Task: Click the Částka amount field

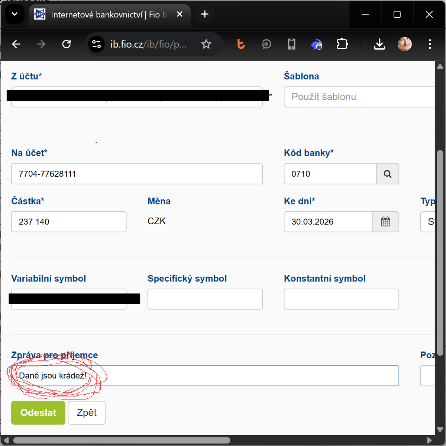Action: pyautogui.click(x=69, y=222)
